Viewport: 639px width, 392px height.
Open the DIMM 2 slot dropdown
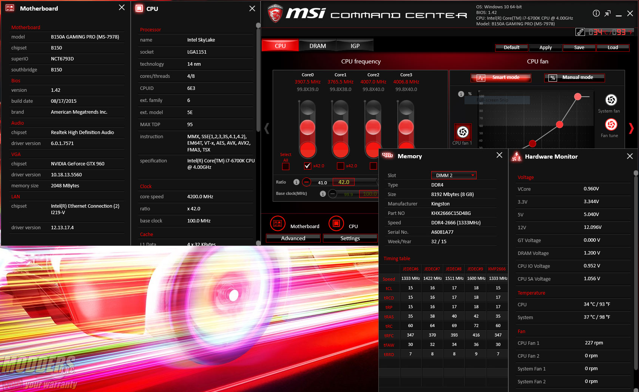pos(454,175)
